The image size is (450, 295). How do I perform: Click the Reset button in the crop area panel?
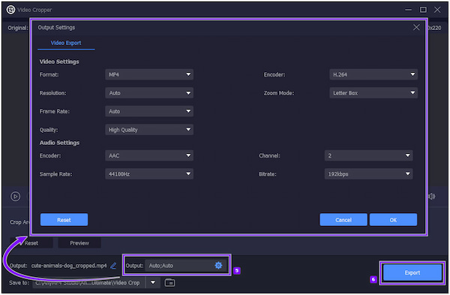click(x=31, y=243)
